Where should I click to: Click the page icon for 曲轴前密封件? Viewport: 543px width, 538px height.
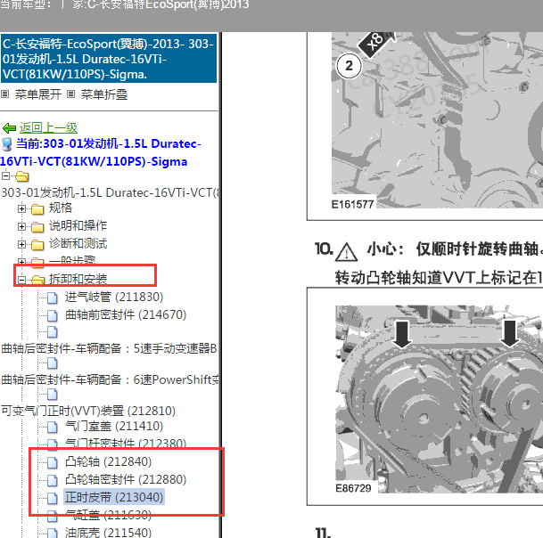53,315
